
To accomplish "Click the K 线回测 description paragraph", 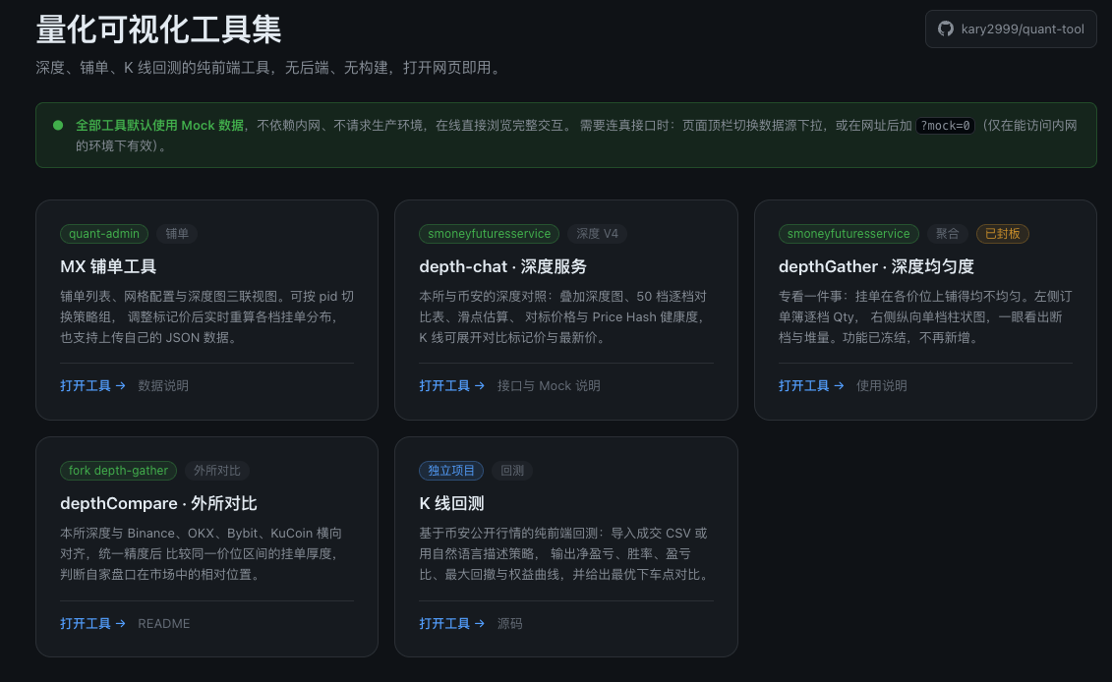I will pos(566,553).
